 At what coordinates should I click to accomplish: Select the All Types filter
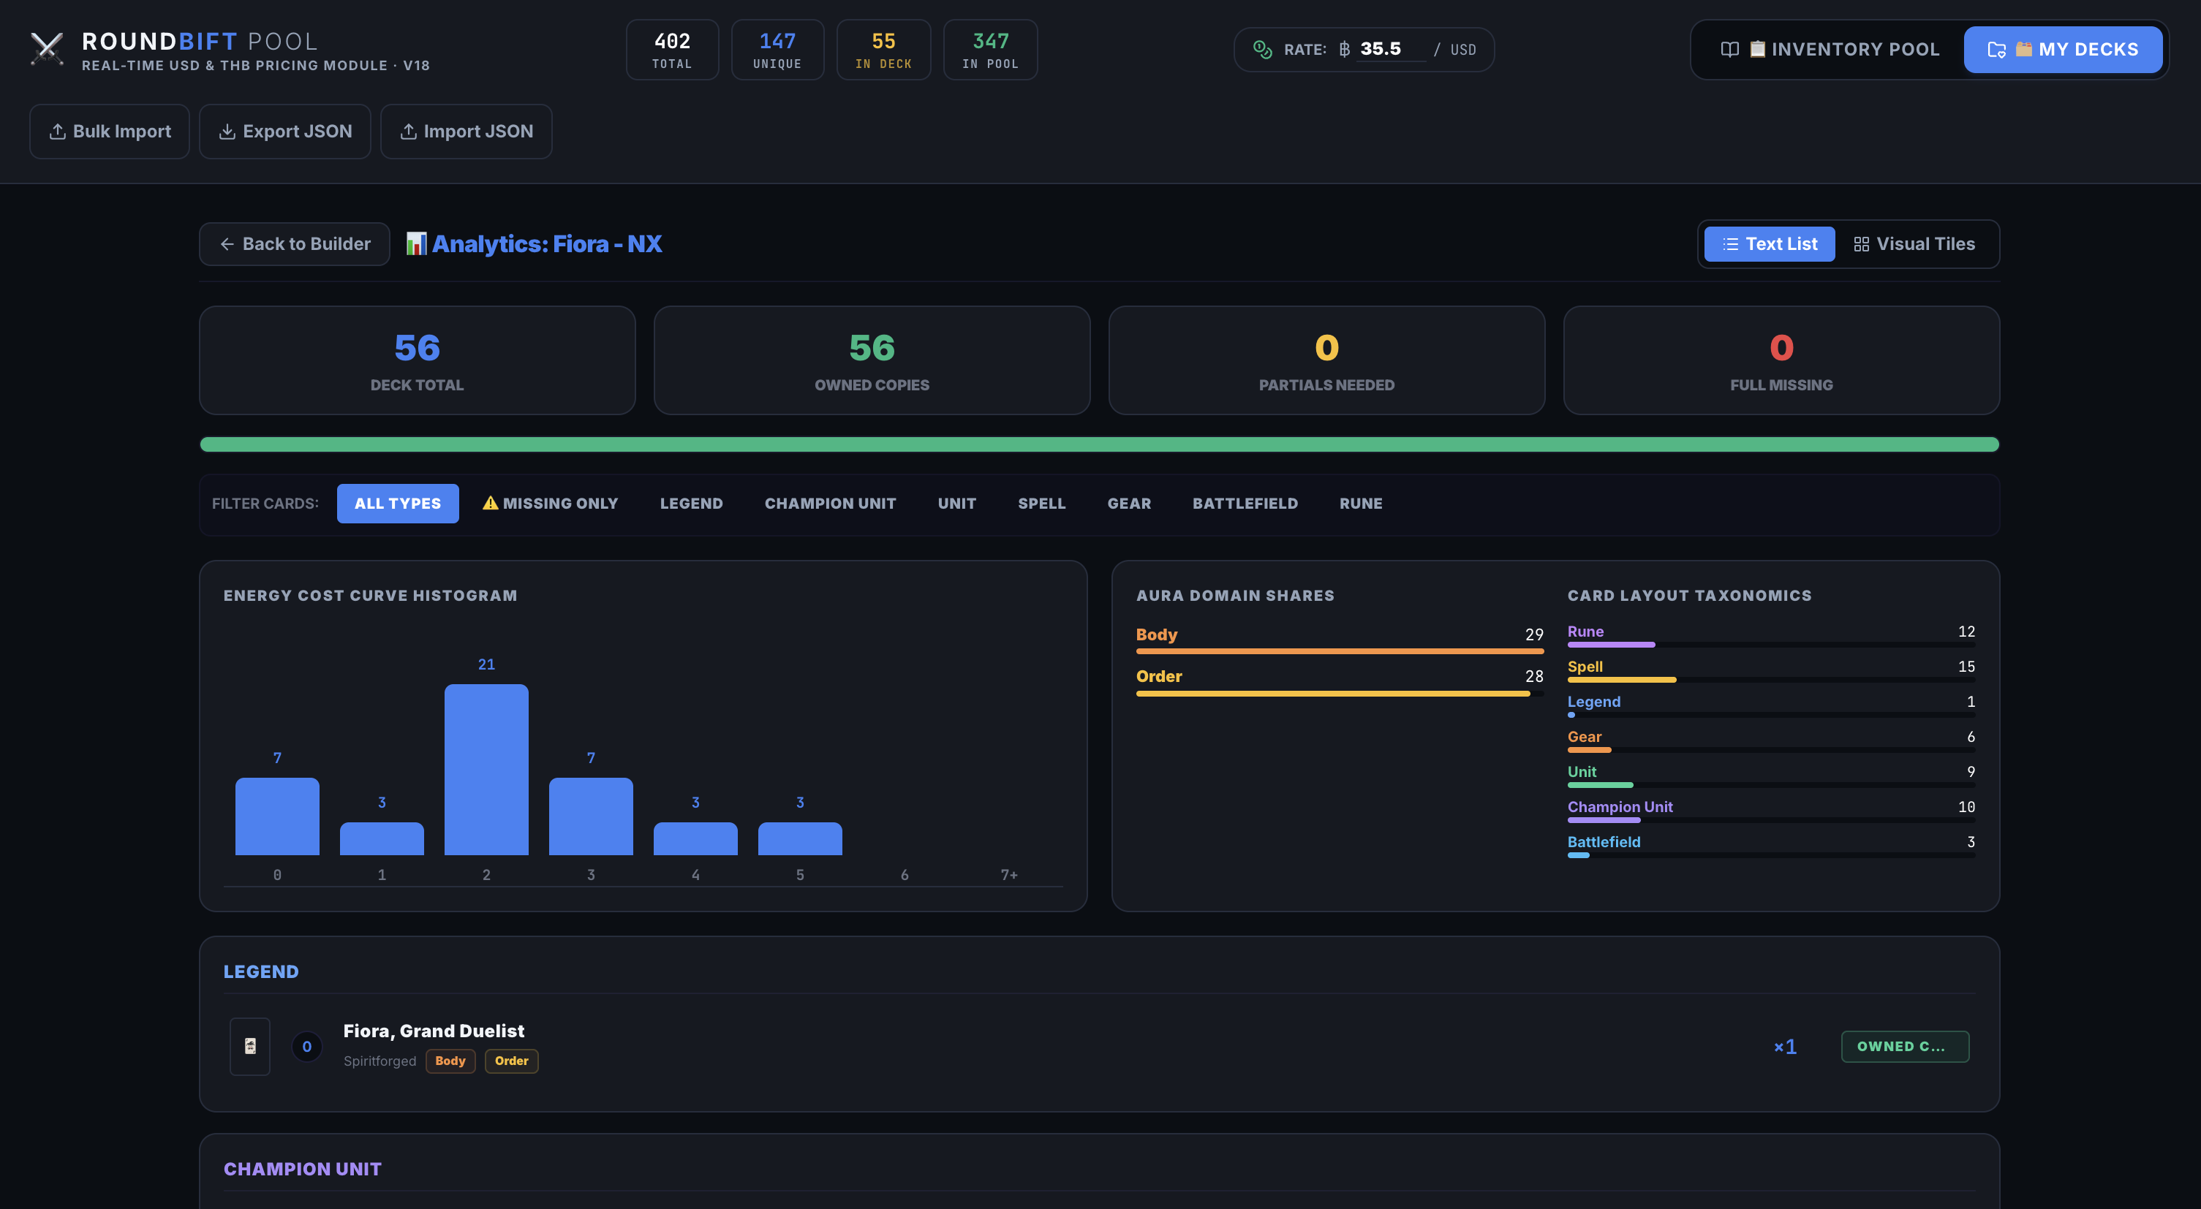397,504
